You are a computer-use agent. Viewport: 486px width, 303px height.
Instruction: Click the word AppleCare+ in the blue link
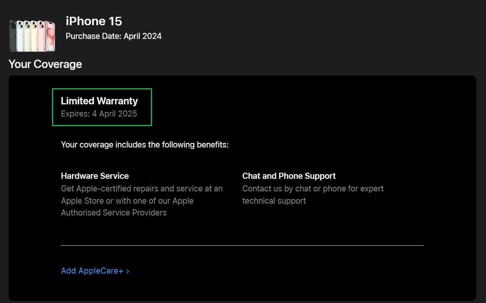(x=101, y=271)
